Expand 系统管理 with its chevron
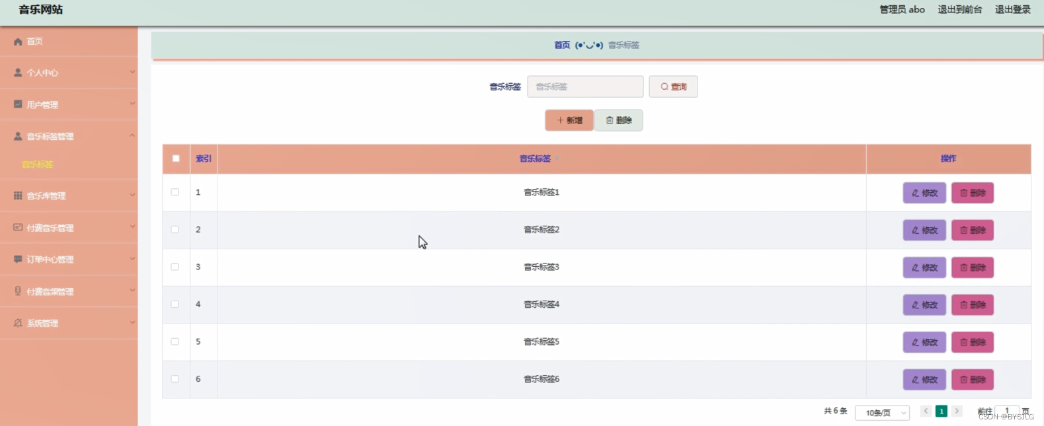Viewport: 1044px width, 426px height. pos(132,322)
